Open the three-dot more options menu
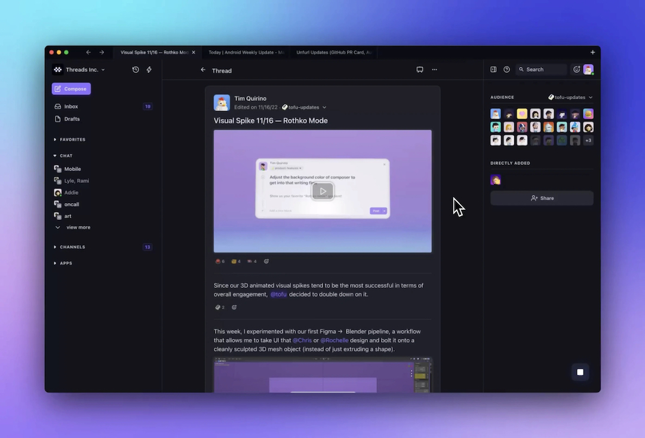645x438 pixels. (434, 70)
